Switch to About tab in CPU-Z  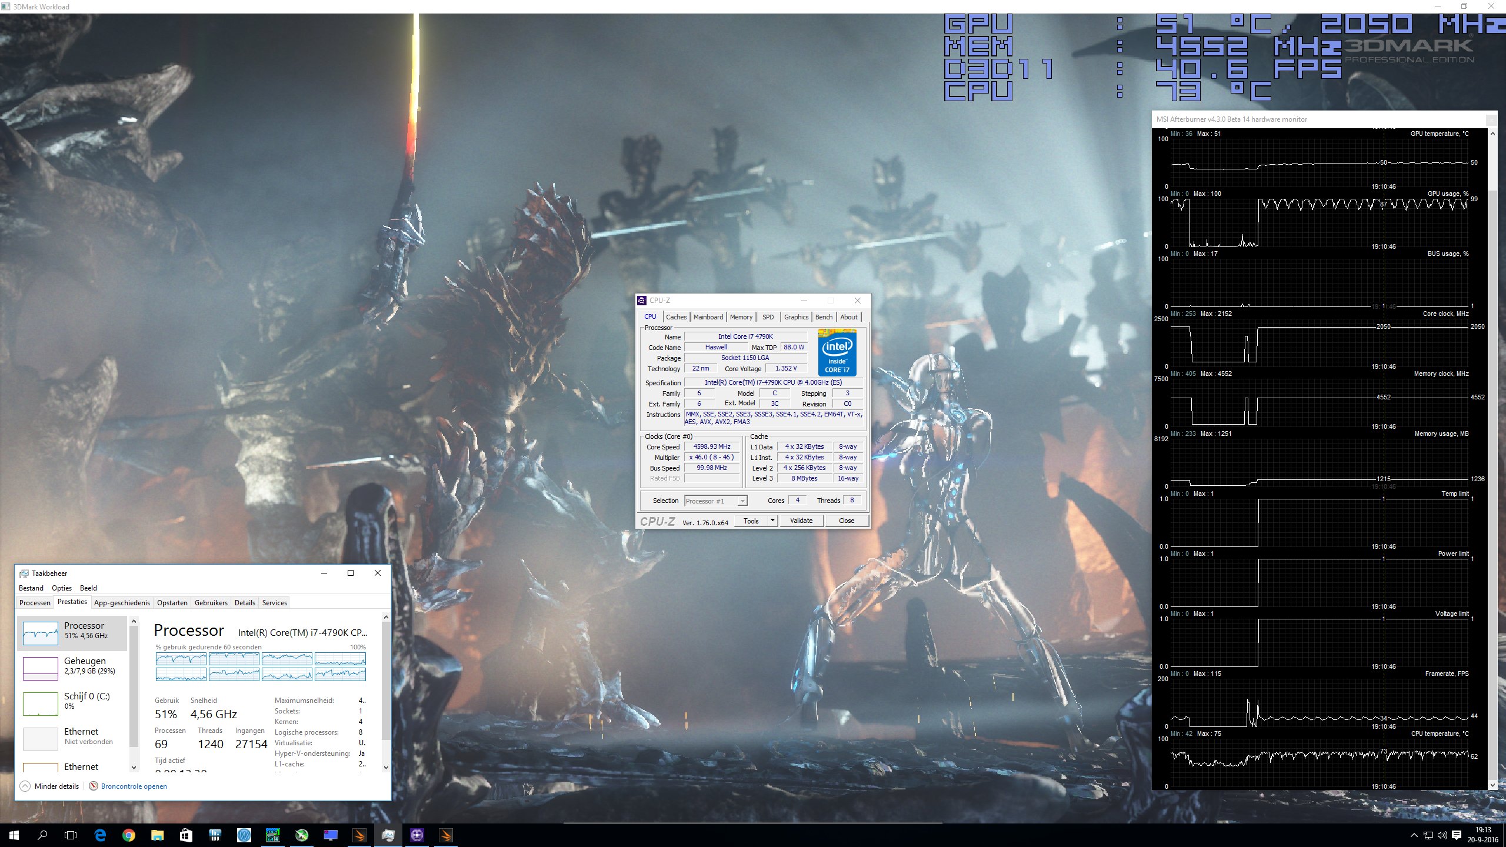click(x=849, y=317)
